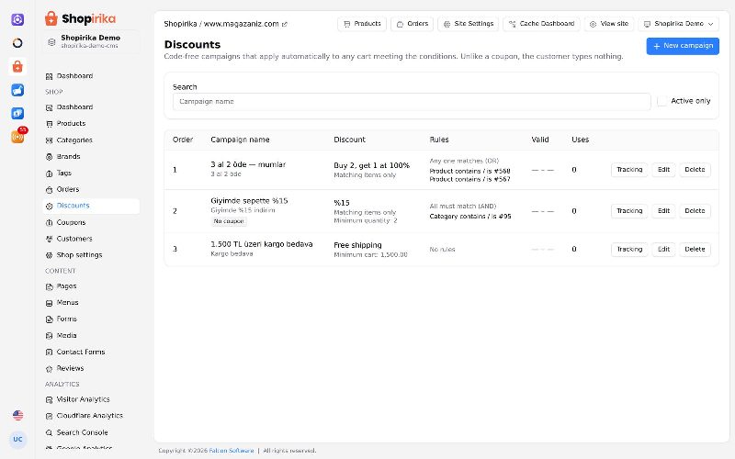Image resolution: width=735 pixels, height=459 pixels.
Task: Open Shop settings in the sidebar
Action: [x=91, y=255]
